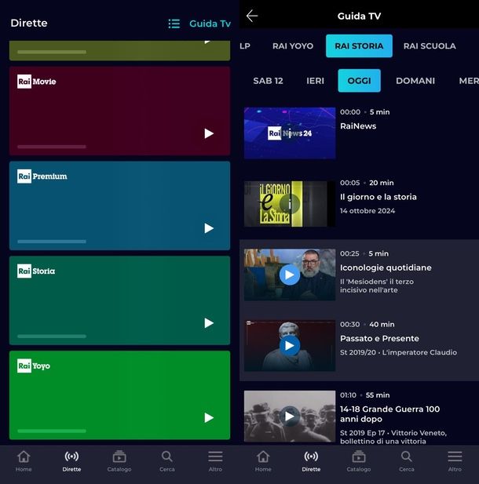Open the RaiNews thumbnail at 00:00
Image resolution: width=479 pixels, height=484 pixels.
tap(290, 133)
